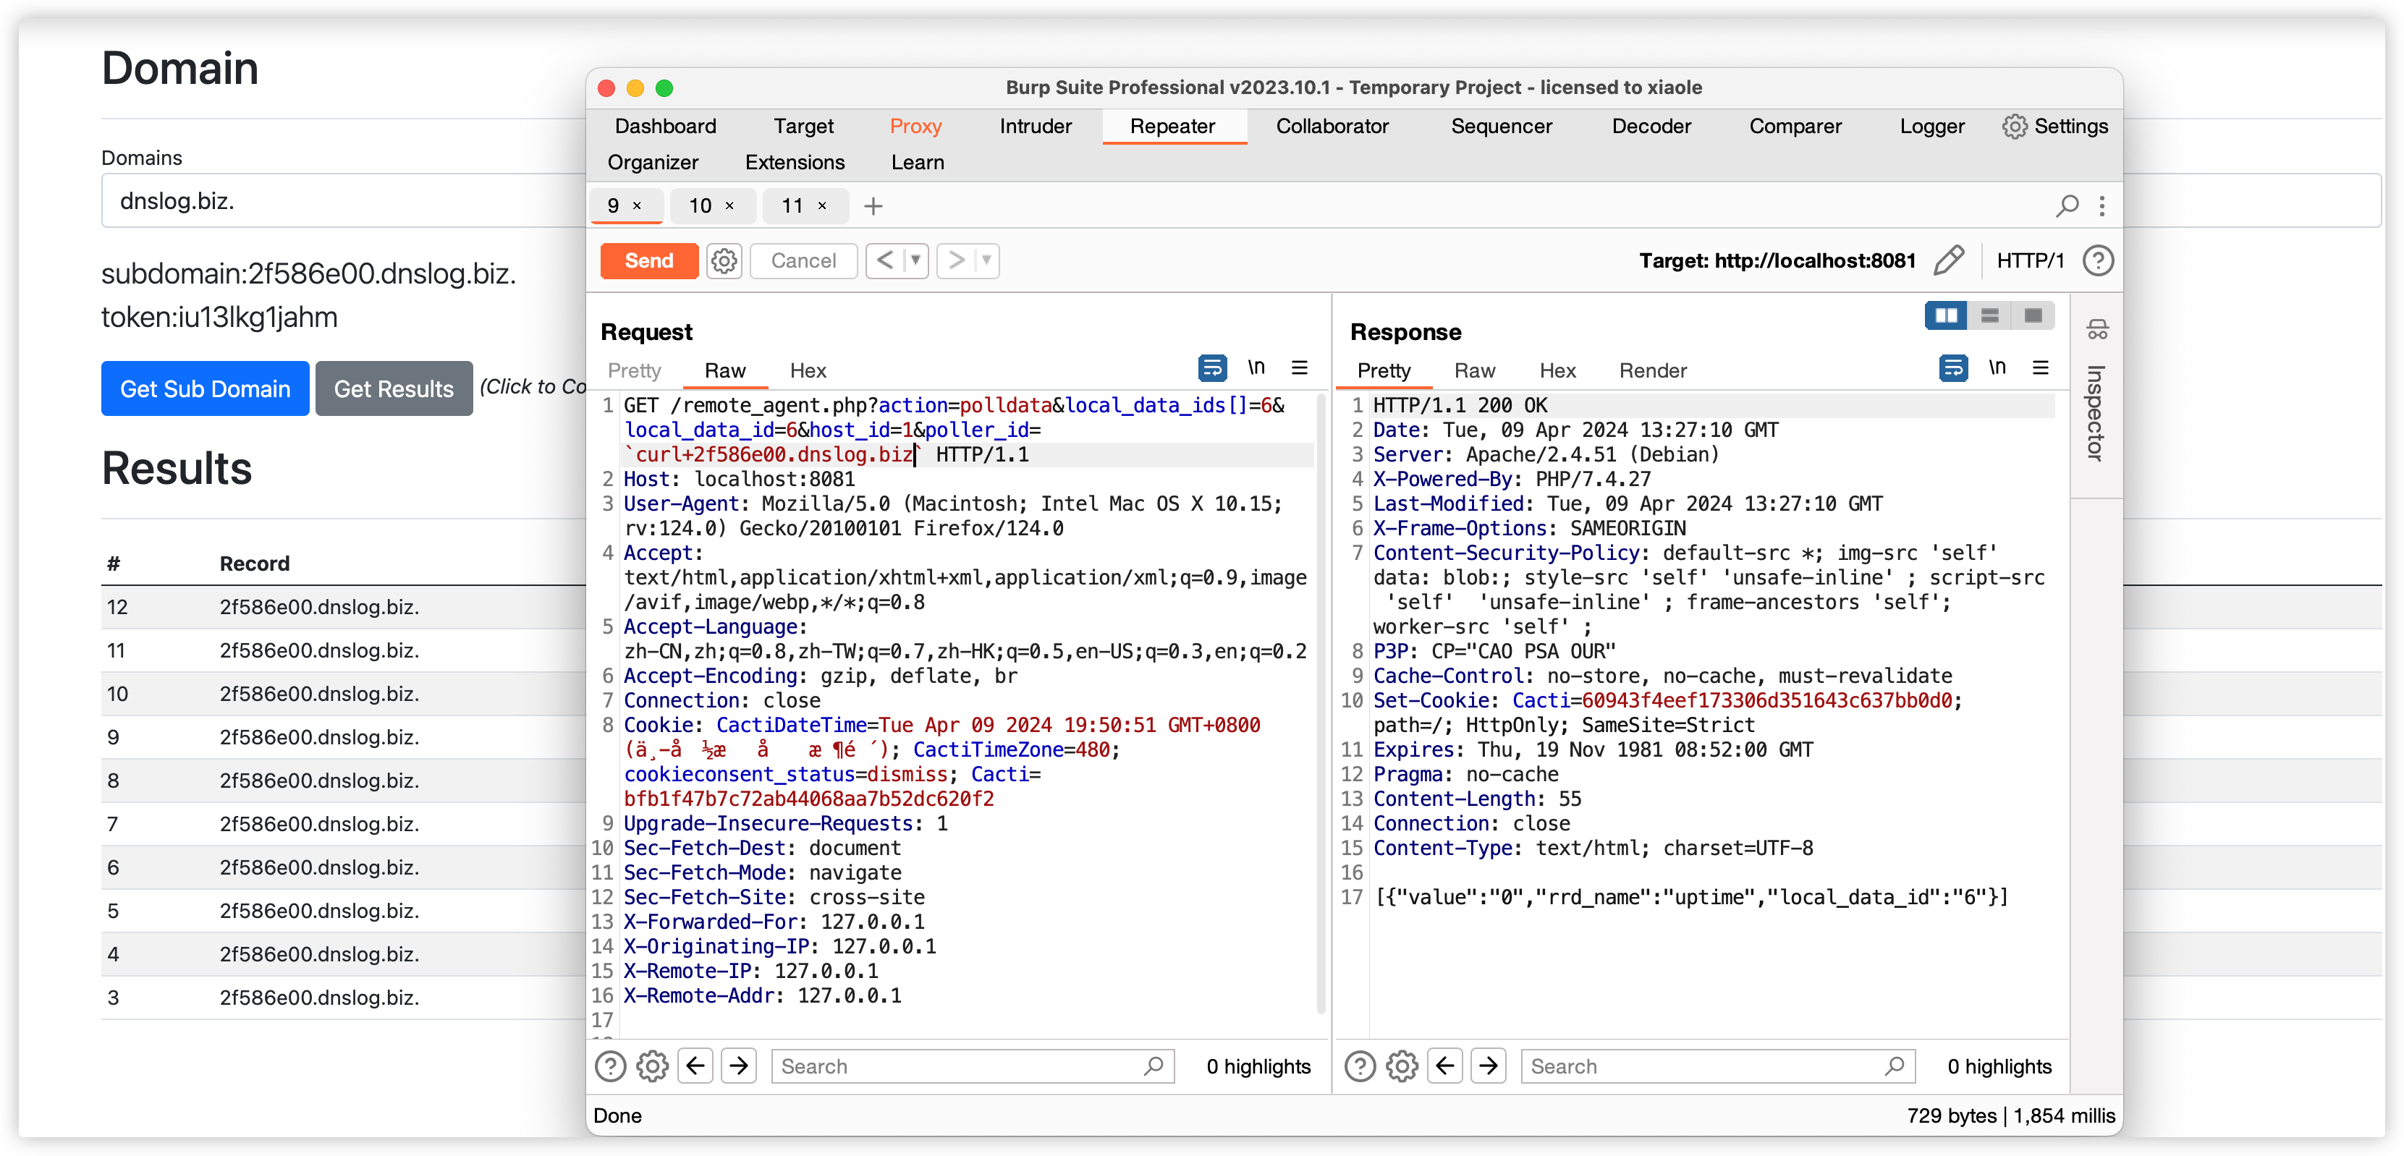Go to next match in Response search
The height and width of the screenshot is (1156, 2404).
[x=1489, y=1066]
